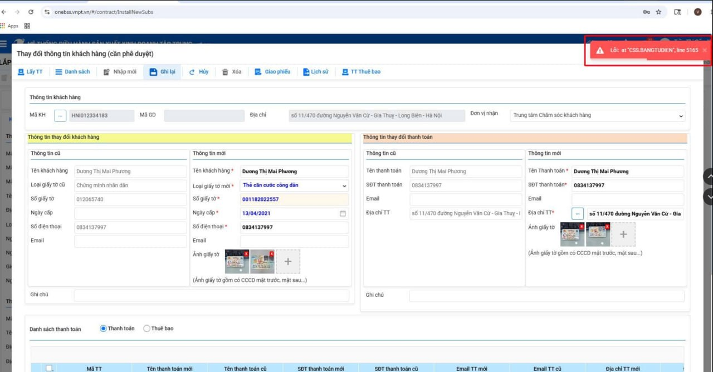
Task: Open the first customer ID photo thumbnail
Action: 237,262
